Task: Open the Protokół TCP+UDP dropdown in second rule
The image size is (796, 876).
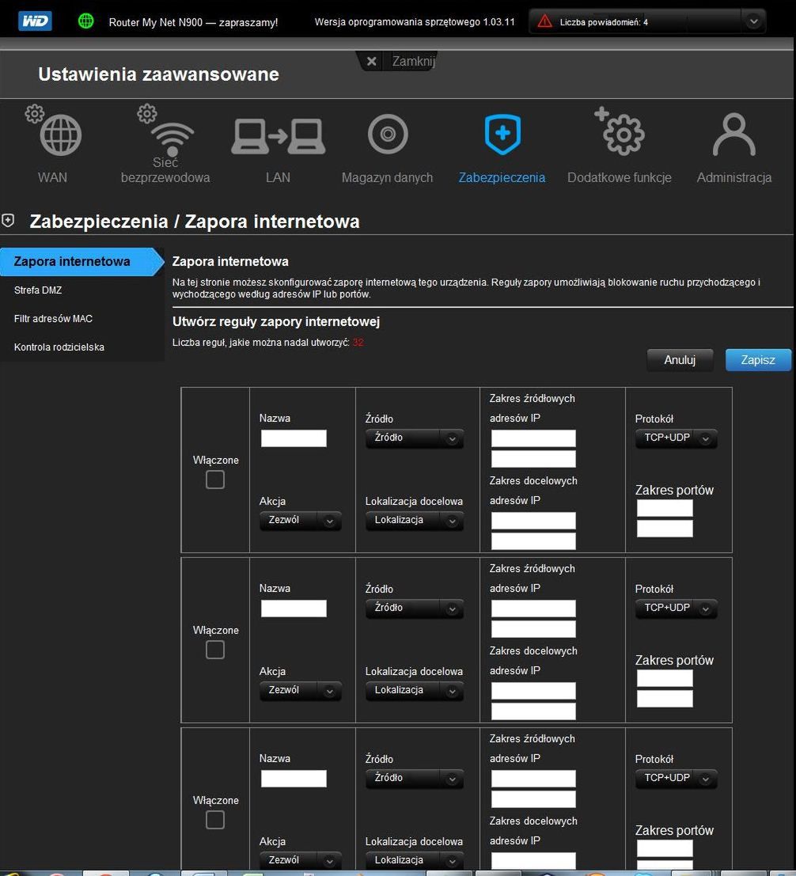Action: (x=676, y=608)
